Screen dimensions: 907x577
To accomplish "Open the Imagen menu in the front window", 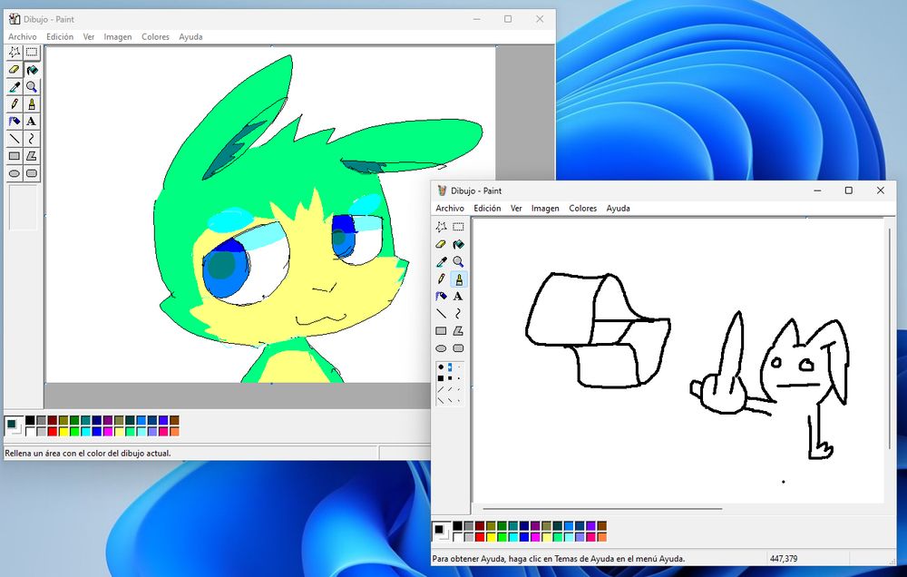I will 545,208.
